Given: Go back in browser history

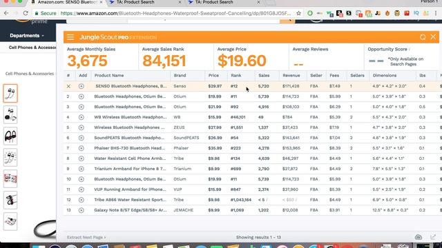Looking at the screenshot, I should click(6, 13).
